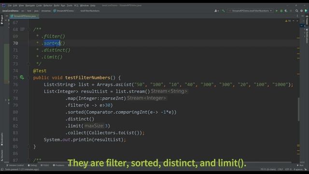309x174 pixels.
Task: Open the Run tool window tab
Action: click(x=300, y=165)
